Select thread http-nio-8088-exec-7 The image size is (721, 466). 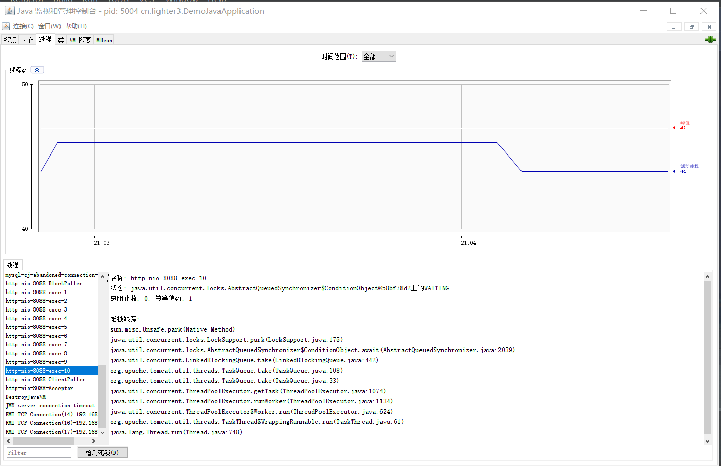coord(51,344)
